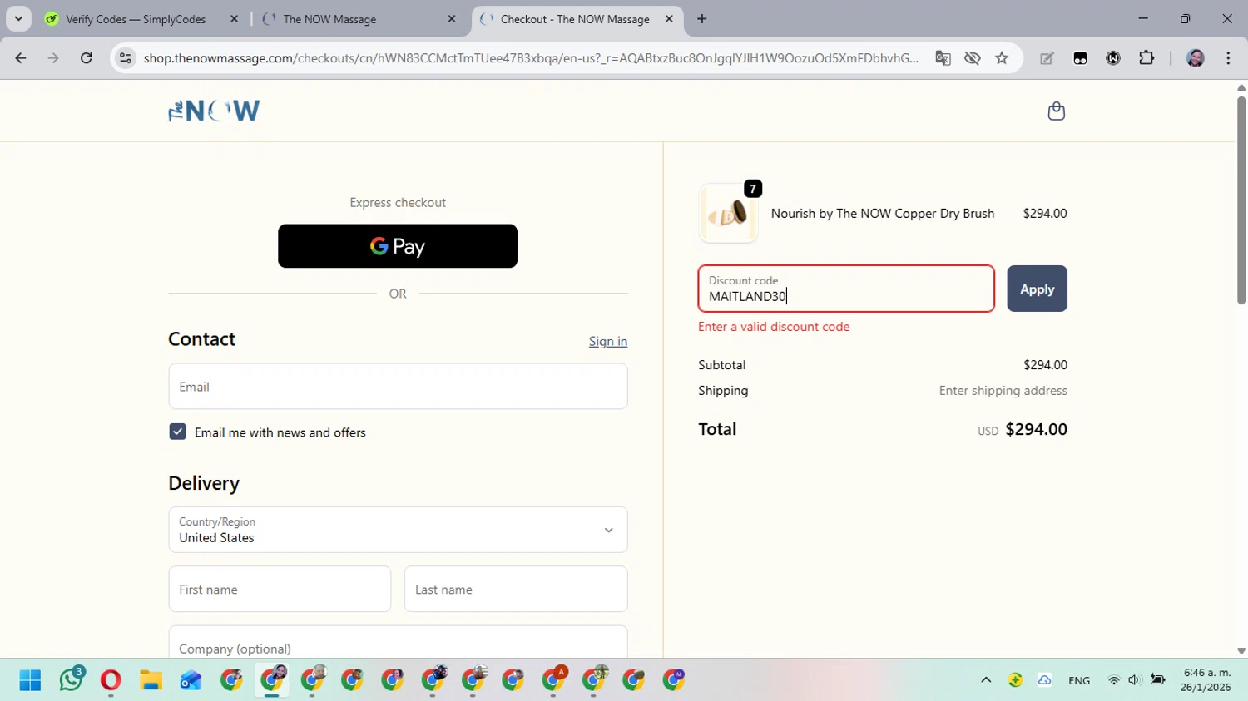Focus the Email input field
The width and height of the screenshot is (1248, 701).
point(398,387)
